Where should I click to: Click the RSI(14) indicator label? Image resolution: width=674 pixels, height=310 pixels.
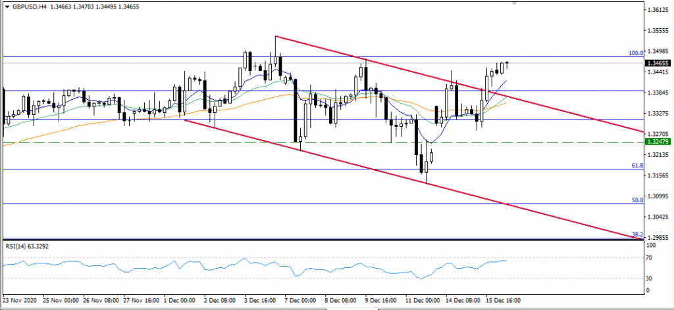tap(27, 246)
